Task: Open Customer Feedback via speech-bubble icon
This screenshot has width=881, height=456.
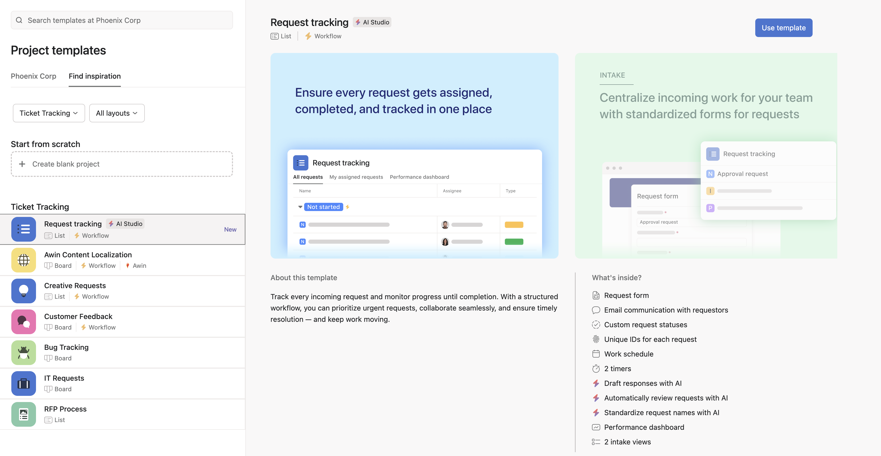Action: pyautogui.click(x=24, y=322)
